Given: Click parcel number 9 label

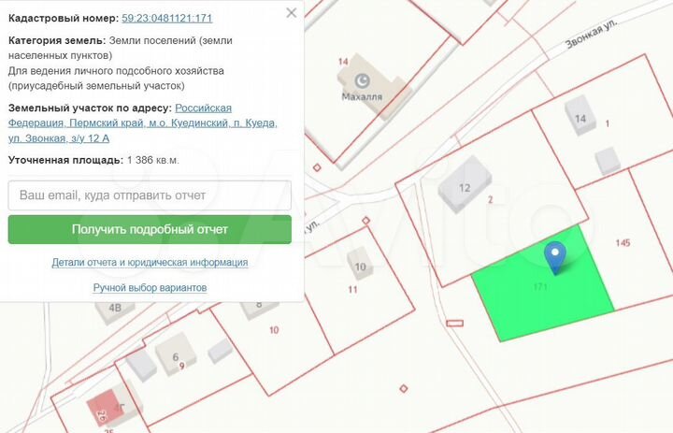Looking at the screenshot, I should pyautogui.click(x=182, y=366).
